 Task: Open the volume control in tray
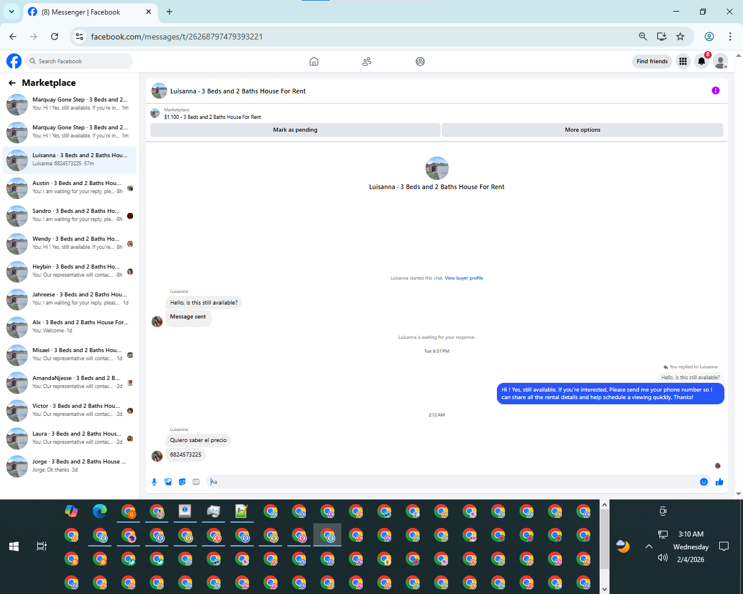663,558
